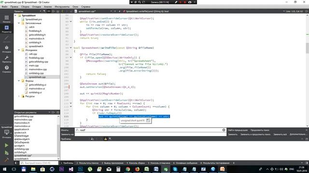Split the Open Documents panel
309x173 pixels.
pos(54,112)
